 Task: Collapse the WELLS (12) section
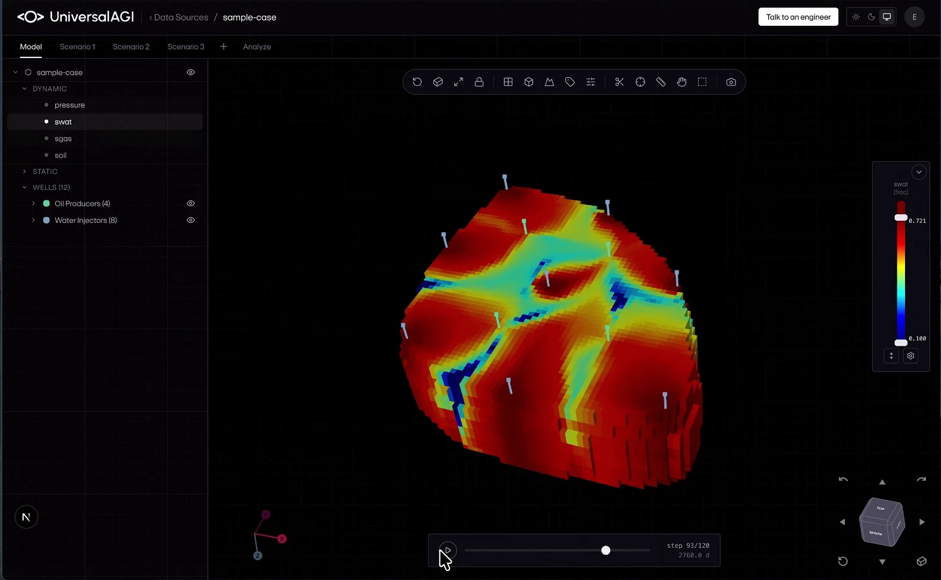pos(25,187)
